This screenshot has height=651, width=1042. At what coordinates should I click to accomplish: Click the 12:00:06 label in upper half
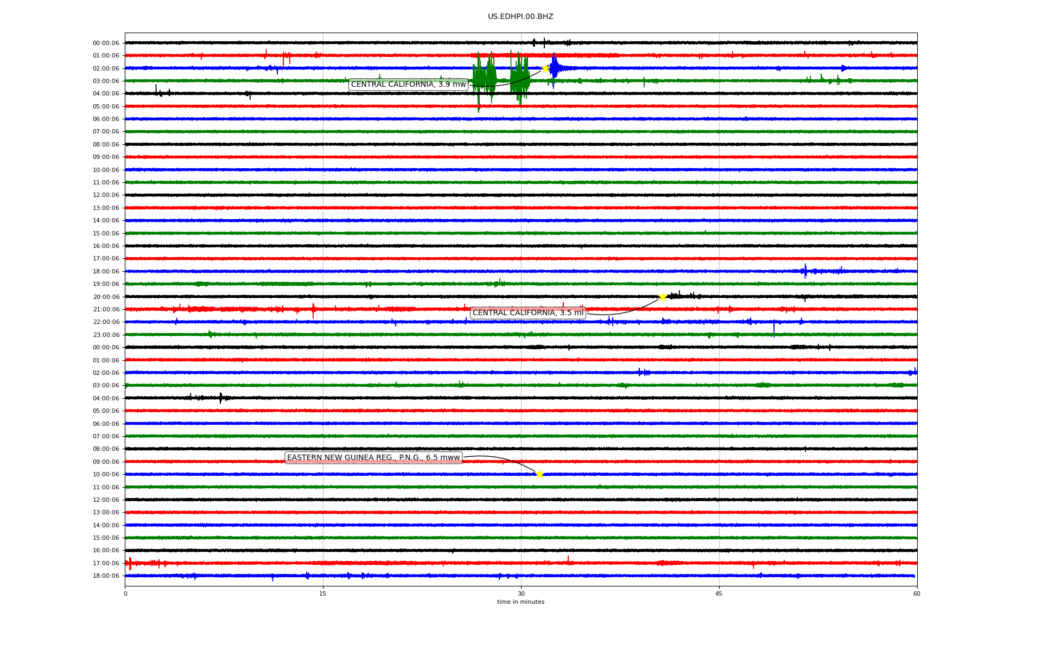coord(106,195)
